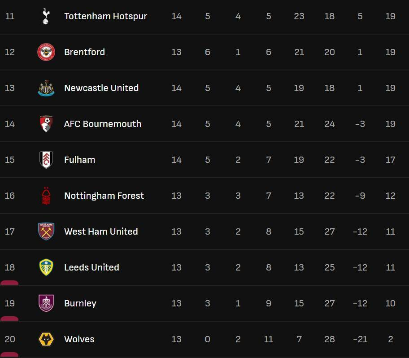Viewport: 409px width, 358px height.
Task: Click the Burnley club crest
Action: coord(46,303)
